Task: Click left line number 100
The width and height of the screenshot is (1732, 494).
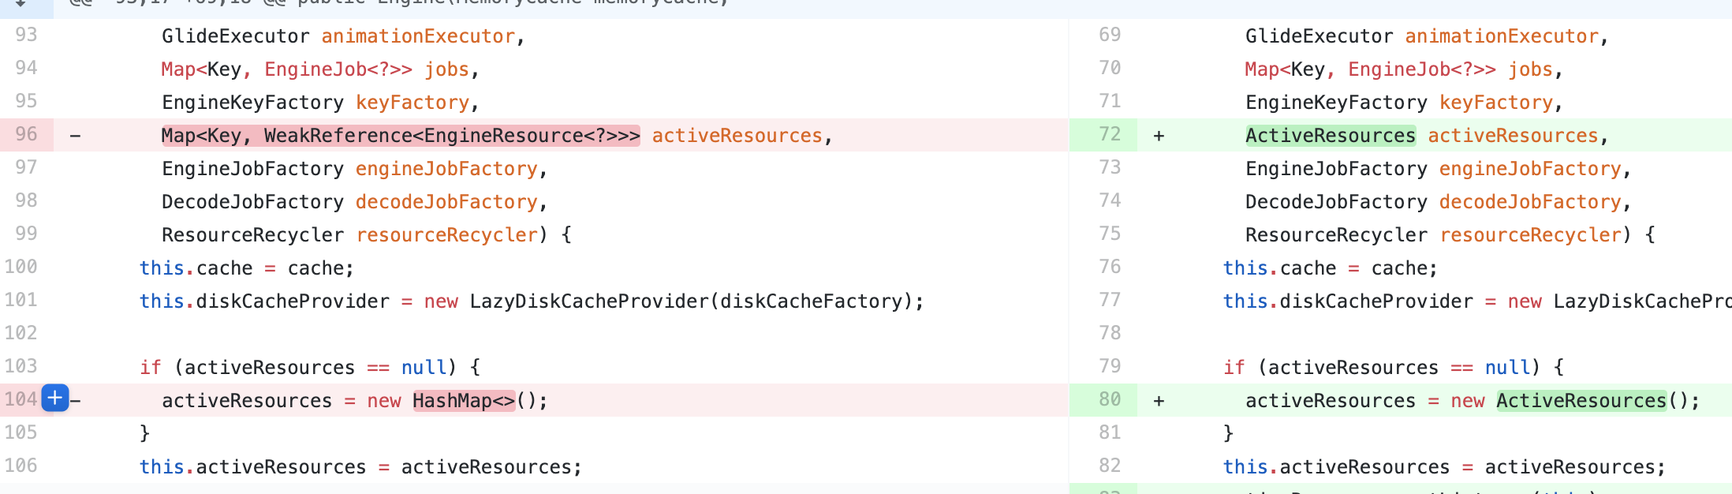Action: pos(21,267)
